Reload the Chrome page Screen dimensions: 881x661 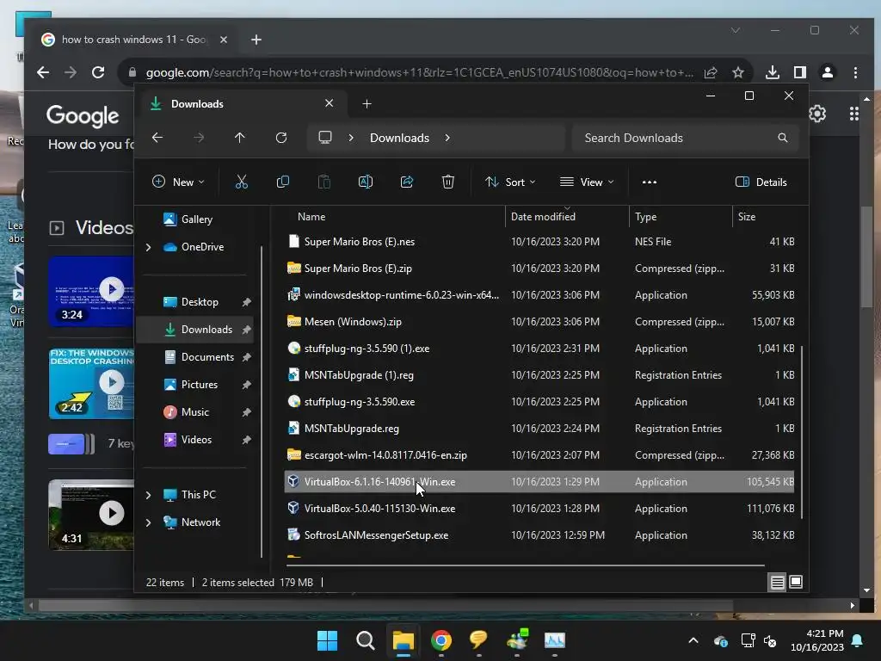98,72
